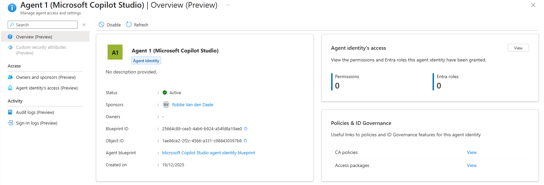The image size is (544, 185).
Task: Open Owners and sponsors (Preview)
Action: pos(46,77)
